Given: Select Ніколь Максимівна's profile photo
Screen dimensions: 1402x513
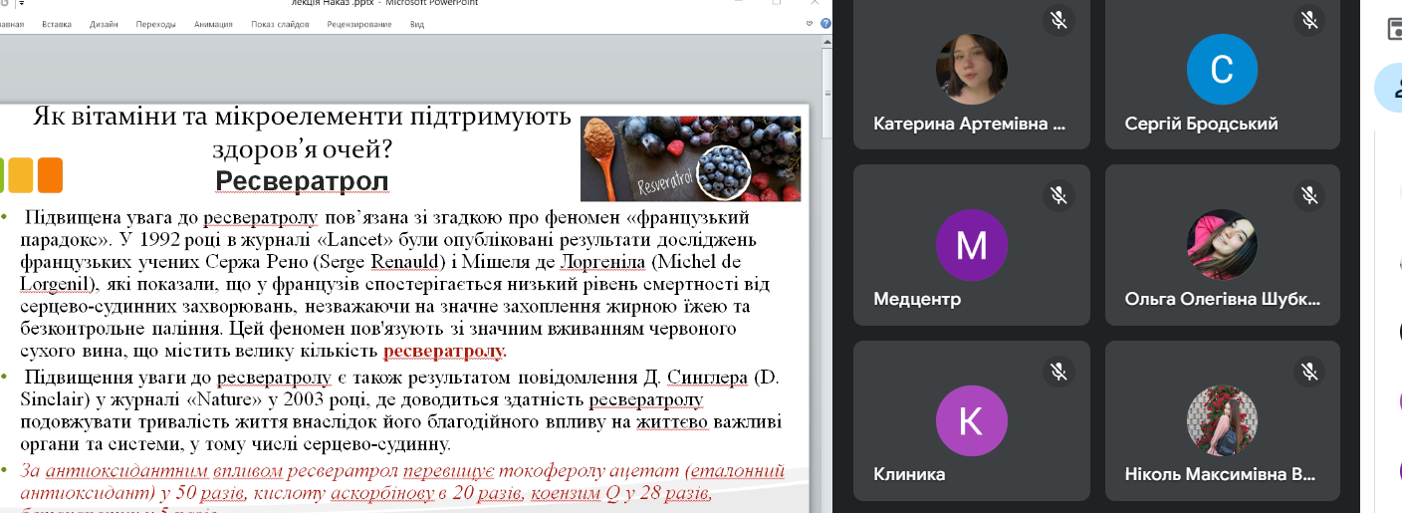Looking at the screenshot, I should point(1222,421).
